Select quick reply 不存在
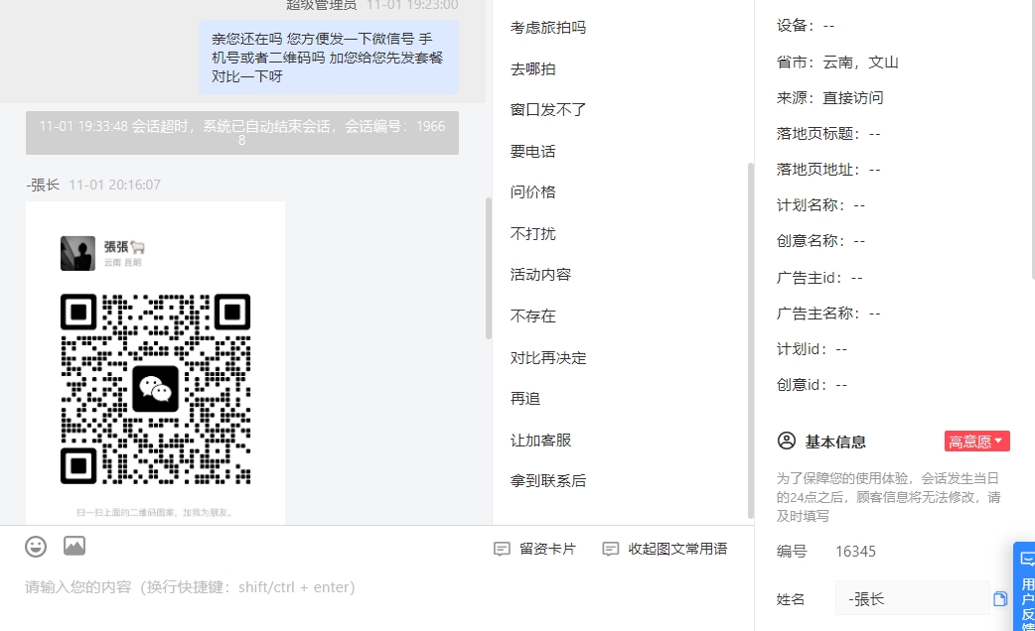Image resolution: width=1035 pixels, height=631 pixels. (x=532, y=316)
